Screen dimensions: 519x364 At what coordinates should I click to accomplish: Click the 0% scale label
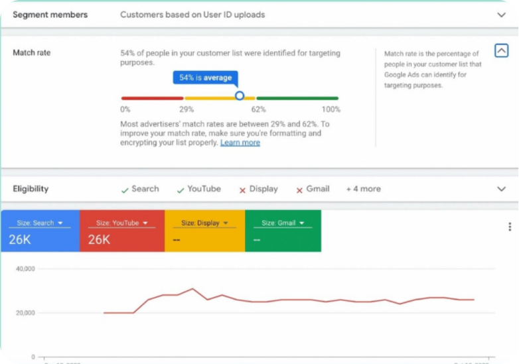click(x=125, y=109)
